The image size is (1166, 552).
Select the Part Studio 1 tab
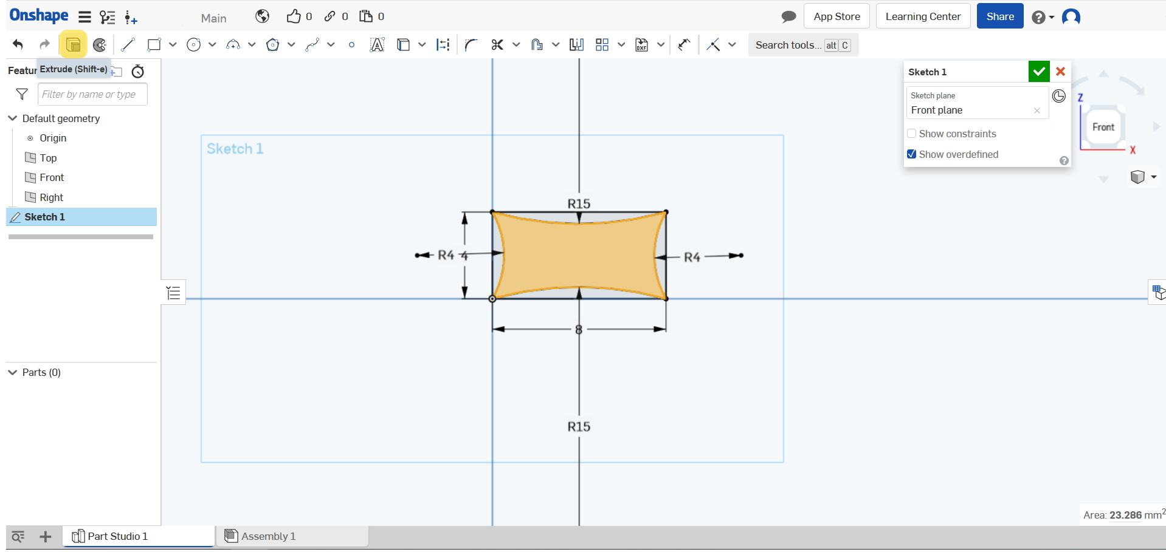pyautogui.click(x=117, y=536)
